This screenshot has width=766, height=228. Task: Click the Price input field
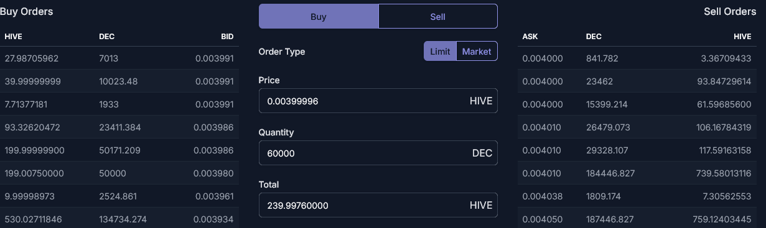click(x=378, y=101)
